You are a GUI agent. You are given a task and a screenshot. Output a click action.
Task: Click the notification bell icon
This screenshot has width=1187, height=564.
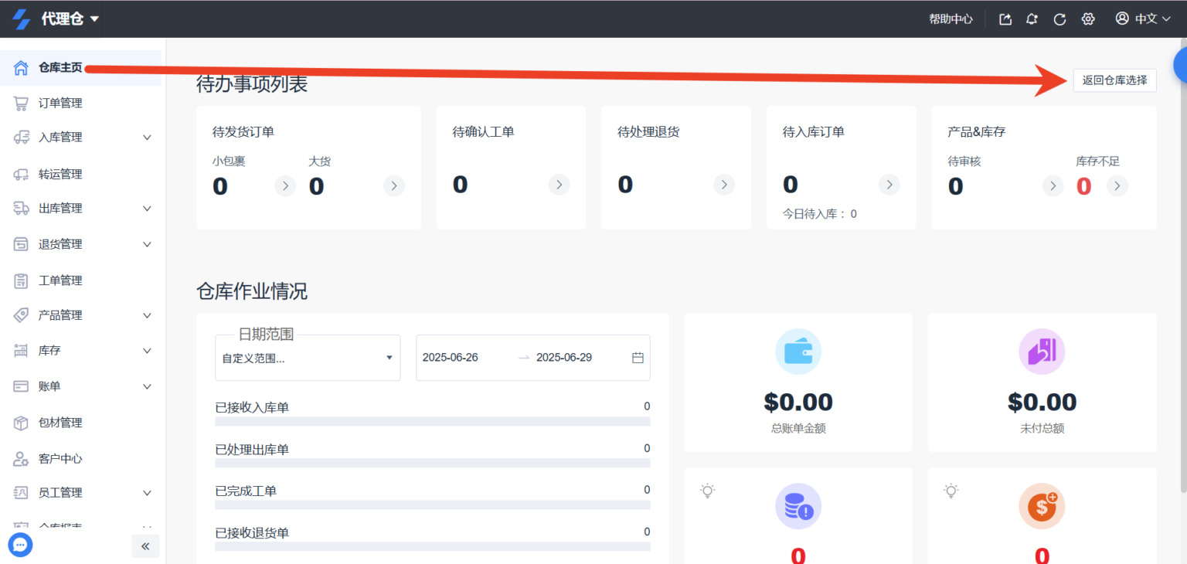tap(1031, 19)
